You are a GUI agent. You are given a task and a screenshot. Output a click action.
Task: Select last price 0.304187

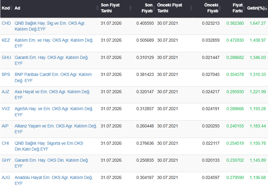click(x=145, y=177)
